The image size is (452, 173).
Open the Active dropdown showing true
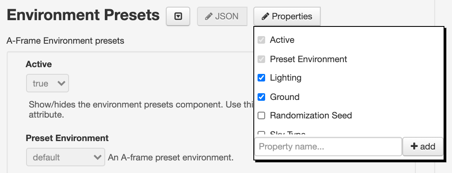pos(48,83)
